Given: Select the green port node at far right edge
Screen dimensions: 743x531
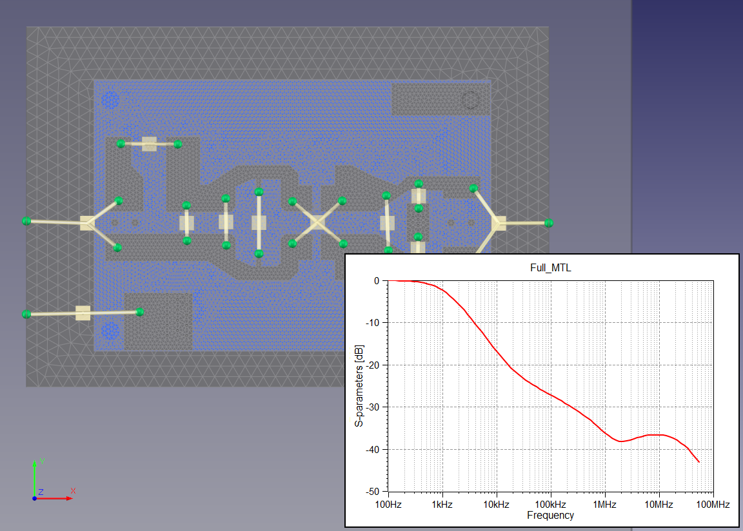Looking at the screenshot, I should [x=549, y=223].
